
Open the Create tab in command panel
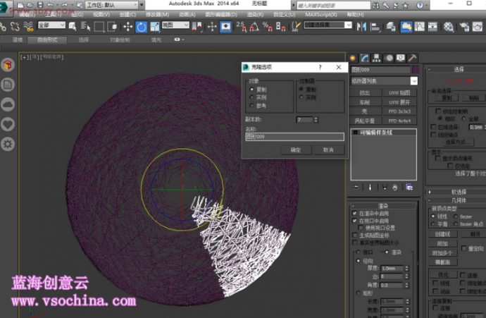point(353,58)
